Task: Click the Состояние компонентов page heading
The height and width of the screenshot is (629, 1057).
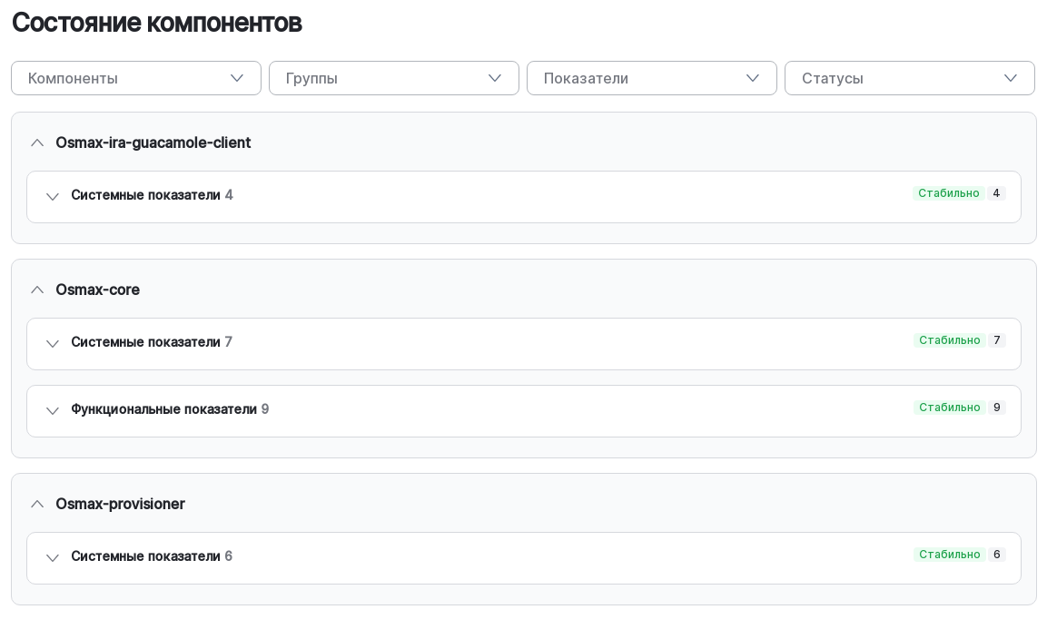Action: 156,23
